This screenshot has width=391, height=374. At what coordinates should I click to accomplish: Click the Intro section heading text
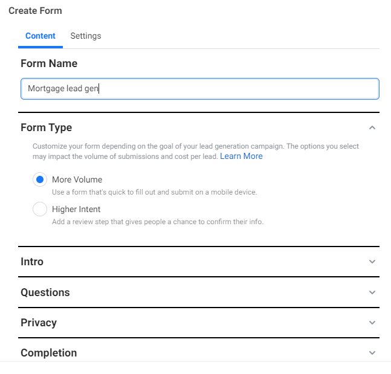pyautogui.click(x=32, y=262)
